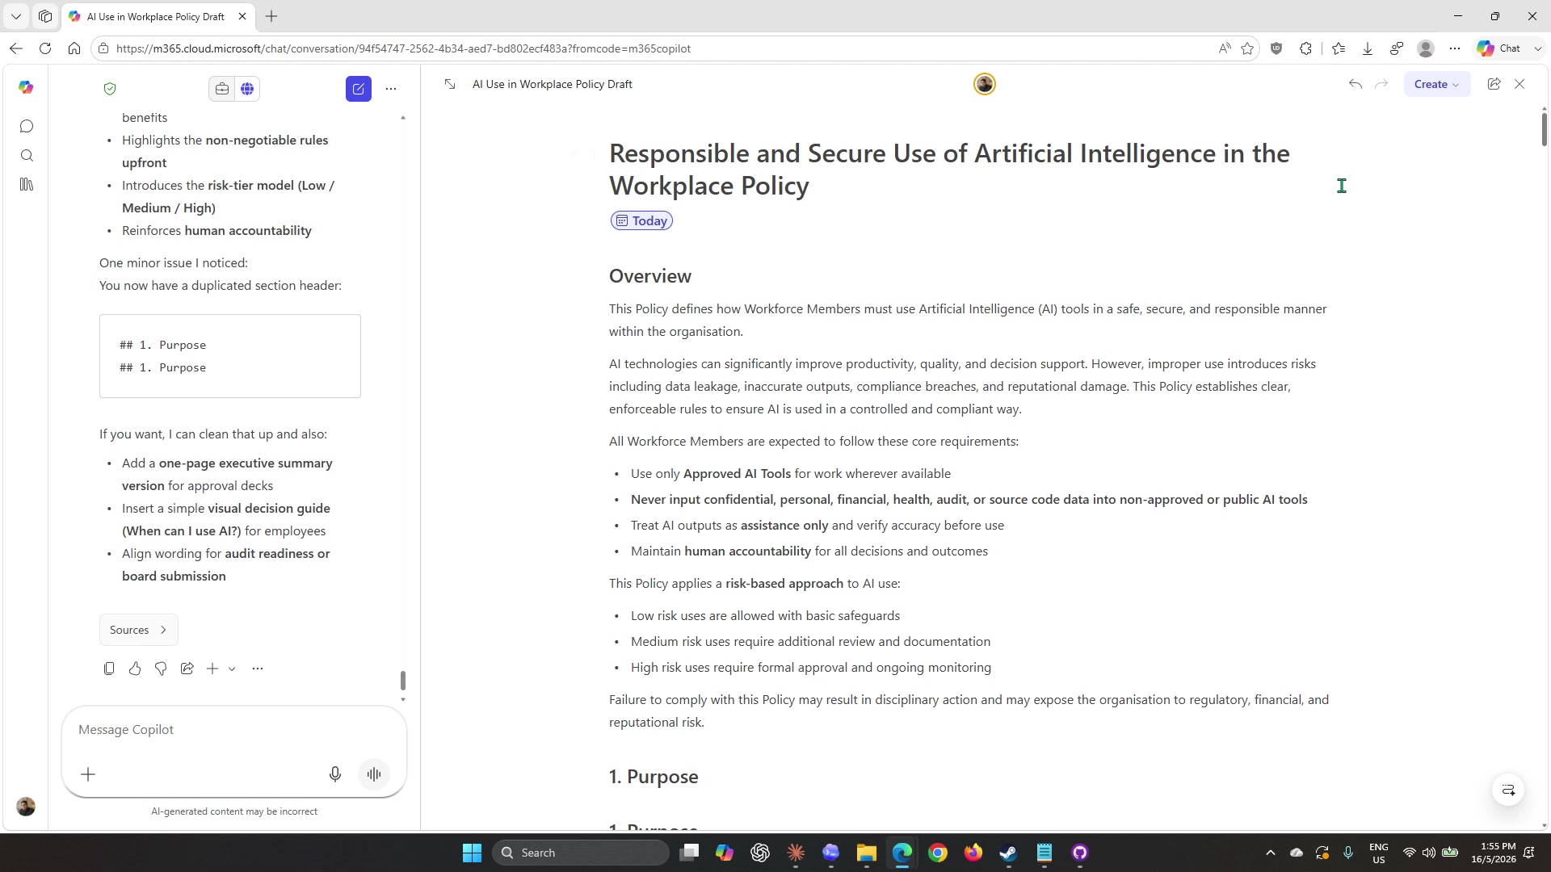Click the taskbar Search box
Image resolution: width=1551 pixels, height=872 pixels.
coord(581,853)
